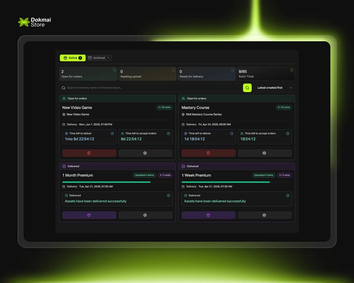Switch to the Archived tab
This screenshot has height=283, width=354.
99,58
